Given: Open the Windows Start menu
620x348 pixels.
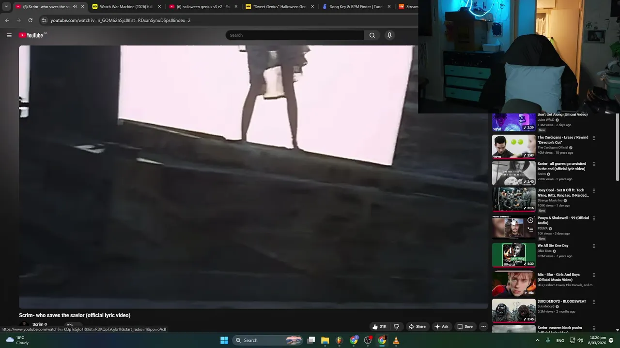Looking at the screenshot, I should 224,340.
